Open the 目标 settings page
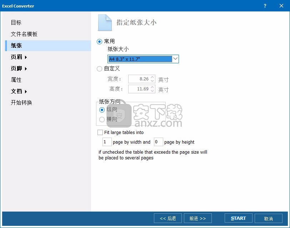 click(16, 23)
